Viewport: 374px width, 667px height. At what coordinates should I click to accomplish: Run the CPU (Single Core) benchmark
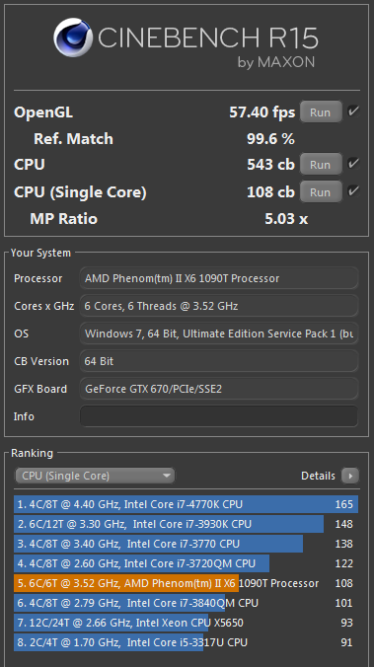[x=321, y=191]
